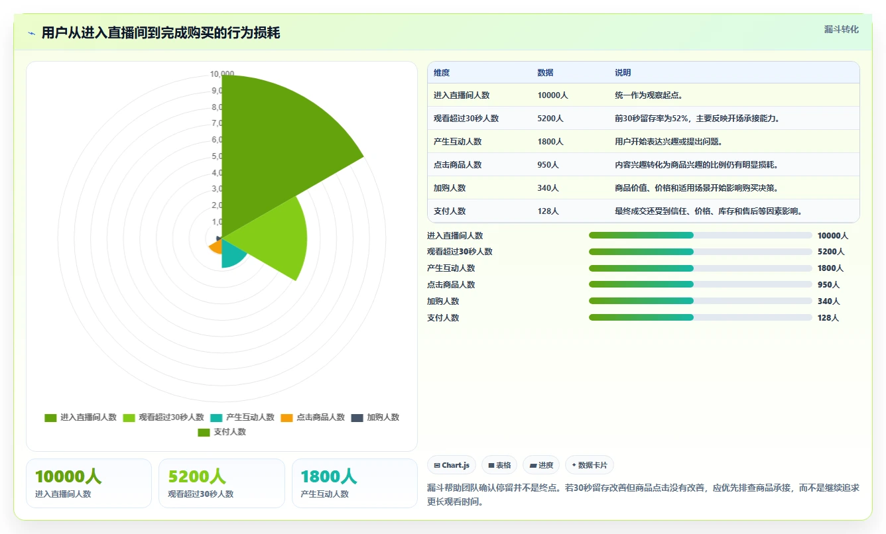The width and height of the screenshot is (886, 534).
Task: Click the 漏斗转化 tag in the header
Action: [841, 29]
